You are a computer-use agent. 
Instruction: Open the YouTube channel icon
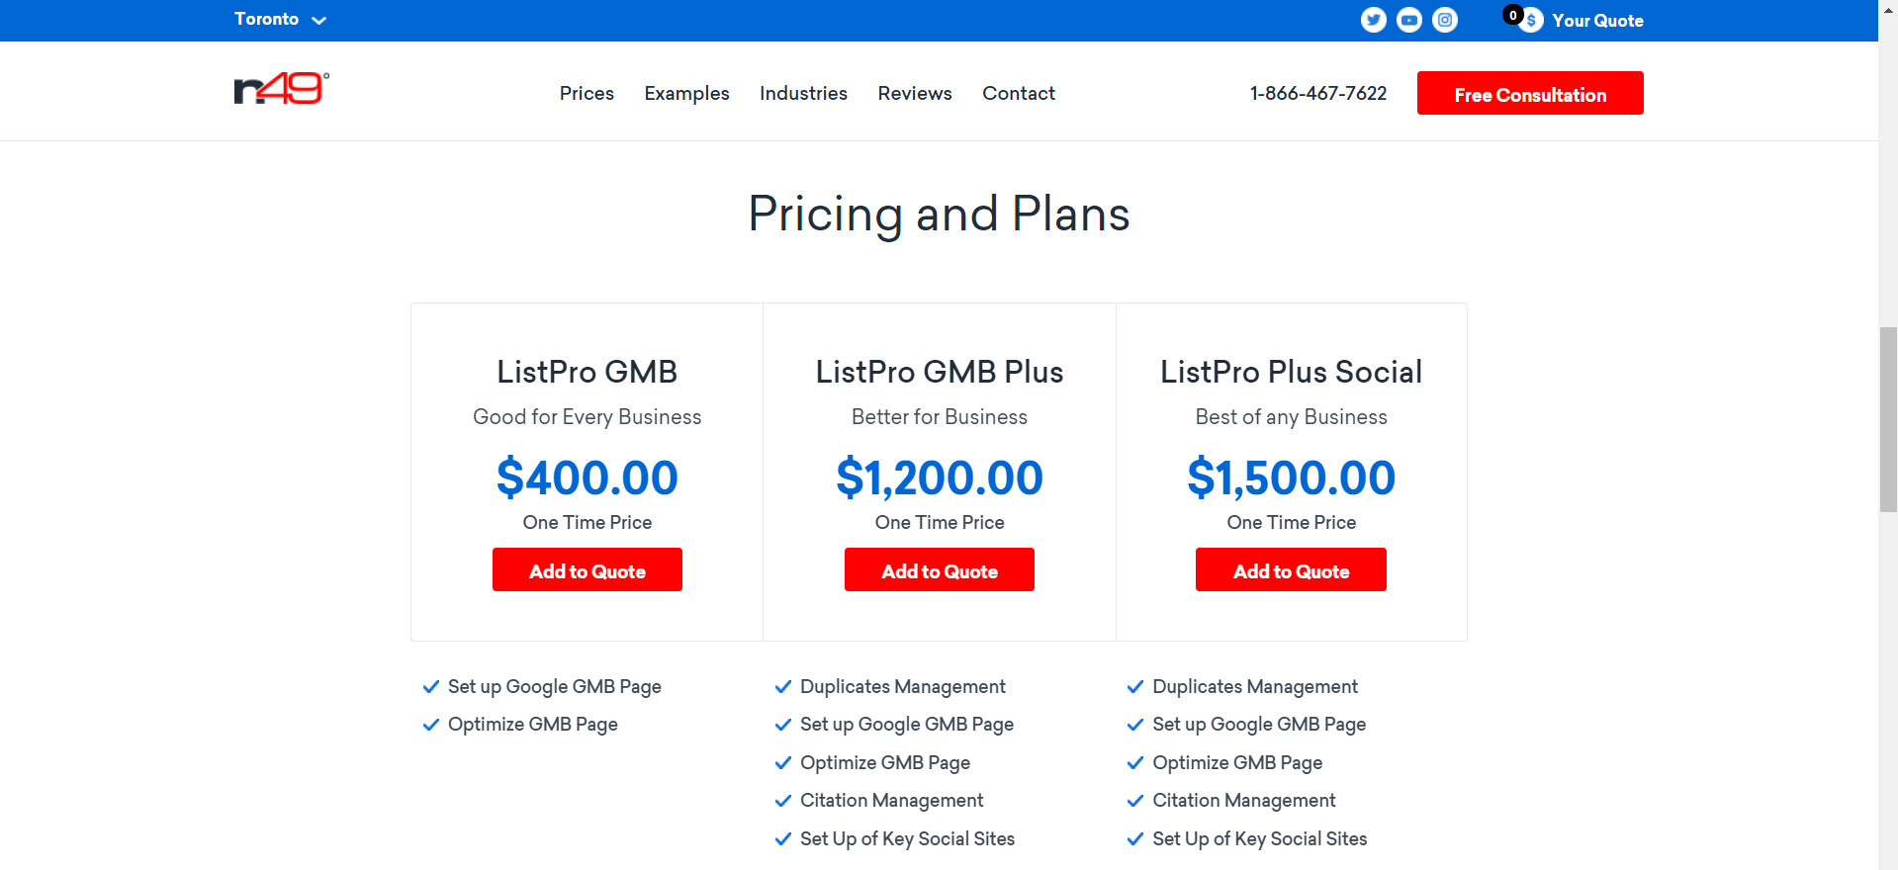(x=1408, y=20)
